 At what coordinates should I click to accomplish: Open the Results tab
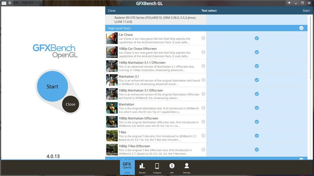(142, 168)
